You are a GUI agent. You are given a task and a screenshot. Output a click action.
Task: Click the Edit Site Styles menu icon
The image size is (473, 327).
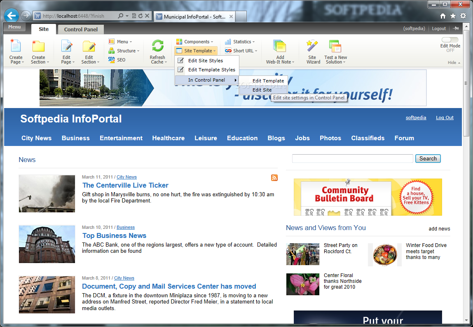180,60
